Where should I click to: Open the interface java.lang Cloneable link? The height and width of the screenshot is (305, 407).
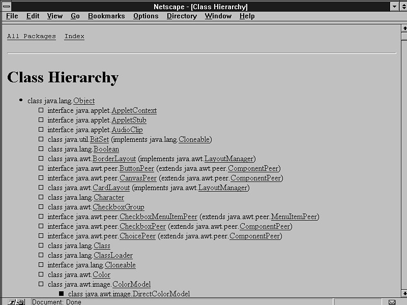(x=120, y=265)
